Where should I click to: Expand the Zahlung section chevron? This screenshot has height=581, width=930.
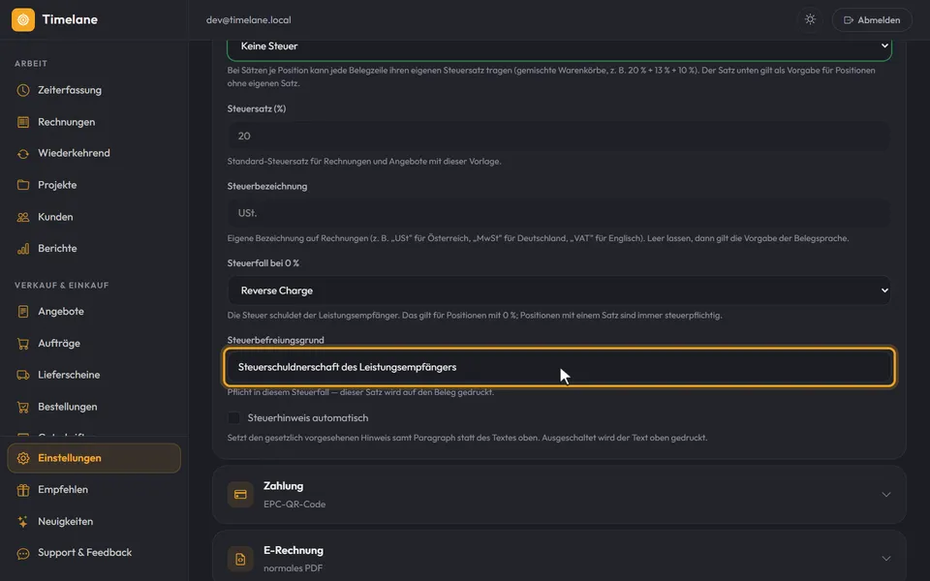886,495
